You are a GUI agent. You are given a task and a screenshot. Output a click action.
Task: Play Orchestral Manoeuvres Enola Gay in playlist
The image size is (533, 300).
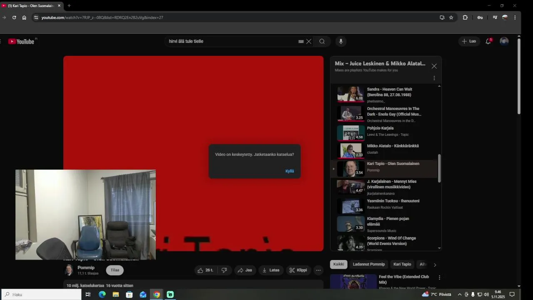[384, 114]
